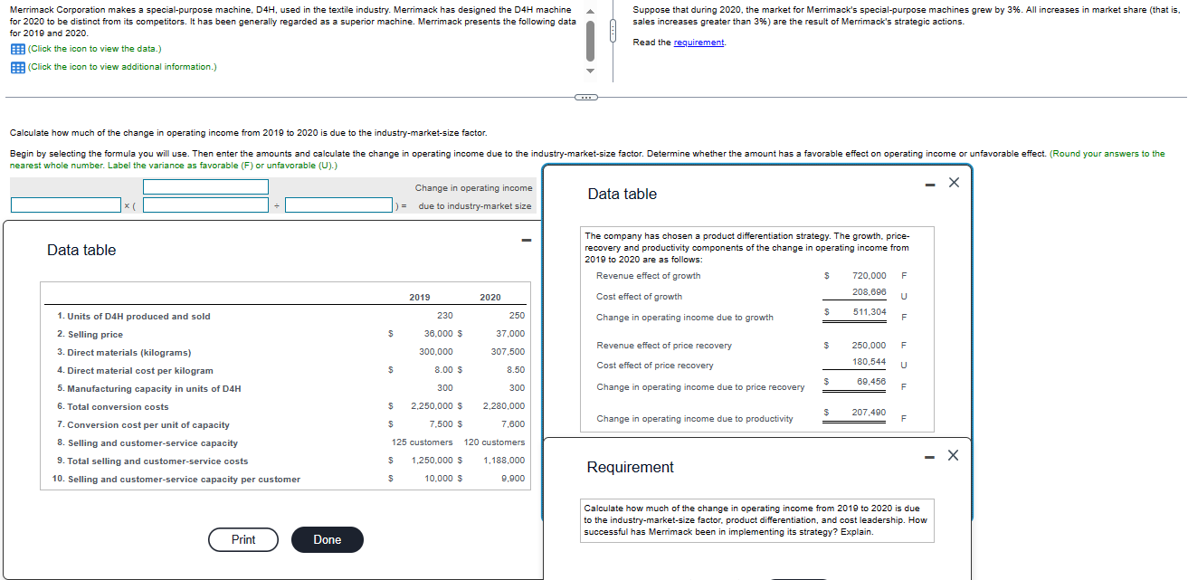Viewport: 1188px width, 580px height.
Task: Click the 250,000 price recovery value
Action: coord(870,346)
